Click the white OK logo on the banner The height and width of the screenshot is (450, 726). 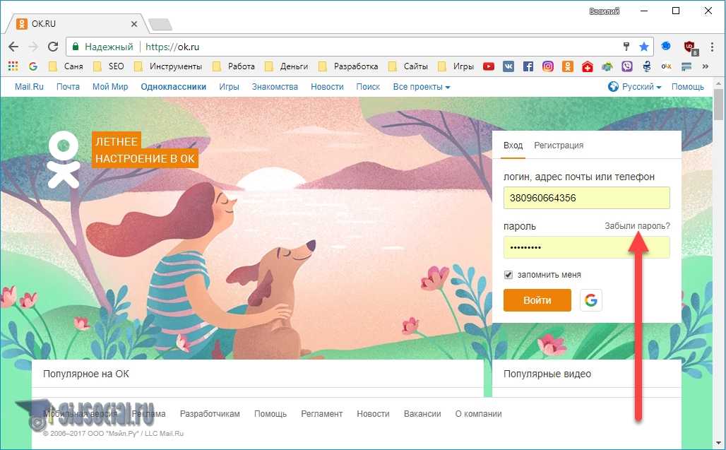tap(64, 159)
